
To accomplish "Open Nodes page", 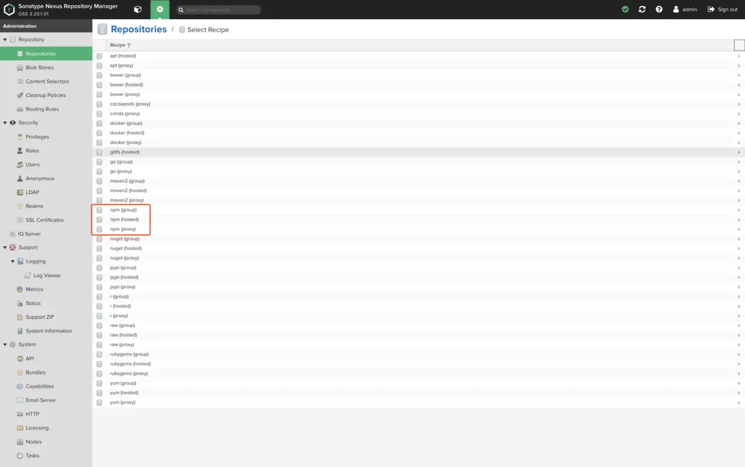I will click(46, 441).
